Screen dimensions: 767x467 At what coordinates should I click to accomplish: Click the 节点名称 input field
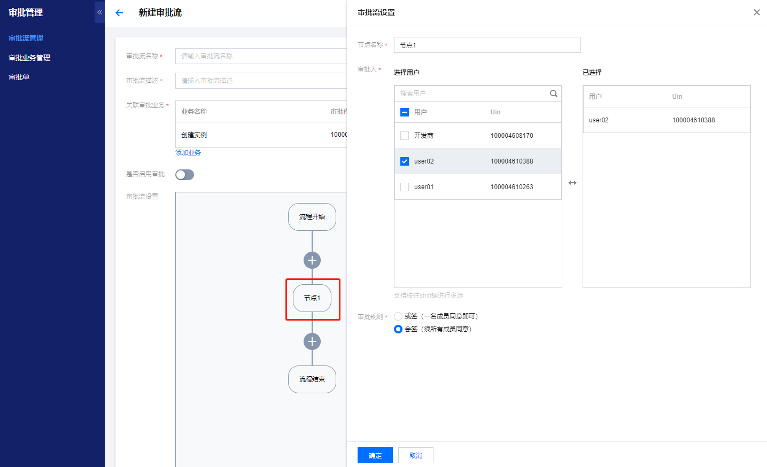(x=487, y=45)
